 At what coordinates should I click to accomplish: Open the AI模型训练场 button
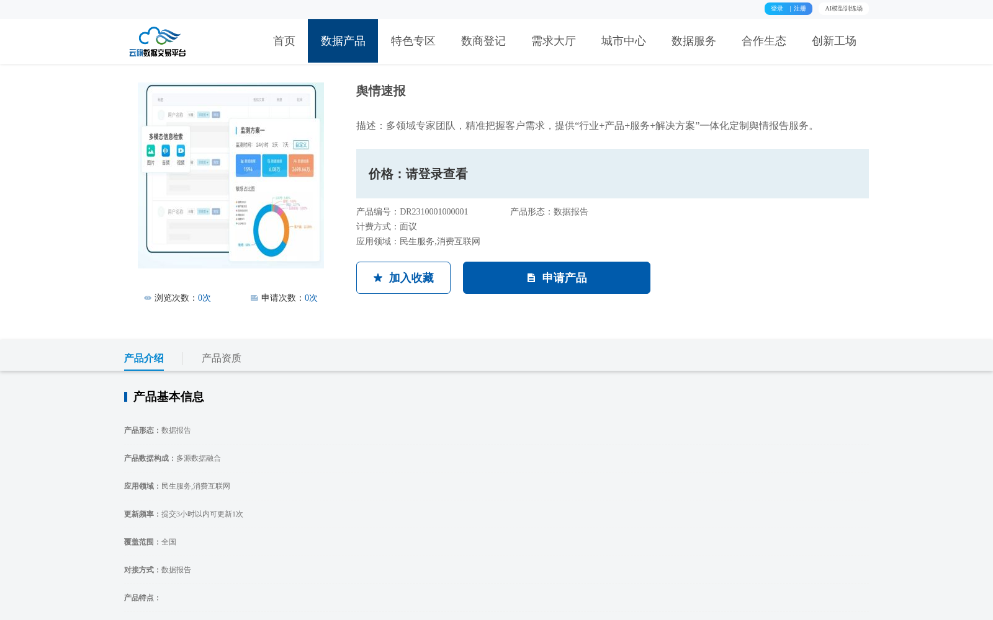tap(843, 9)
